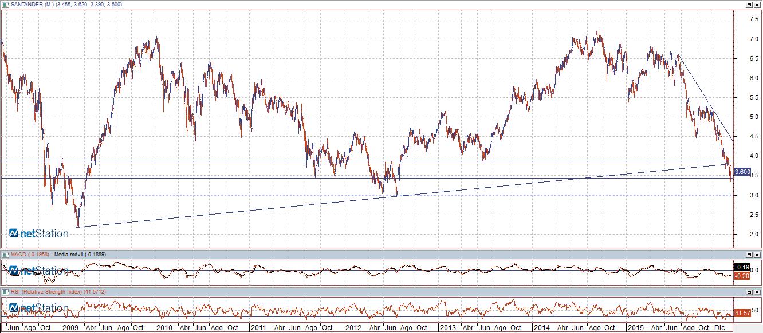The width and height of the screenshot is (763, 333).
Task: Close the RSI indicator panel
Action: click(x=757, y=292)
